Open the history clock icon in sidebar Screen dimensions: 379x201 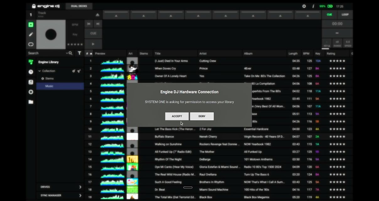pos(31,72)
